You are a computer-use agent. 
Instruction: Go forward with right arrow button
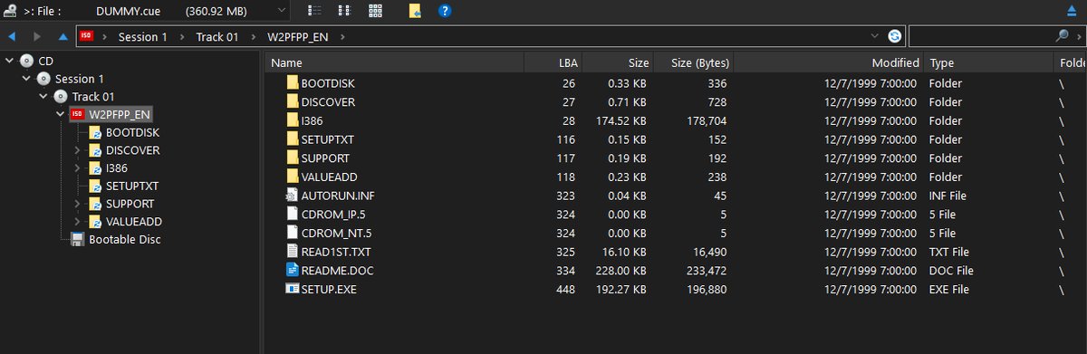pos(36,36)
